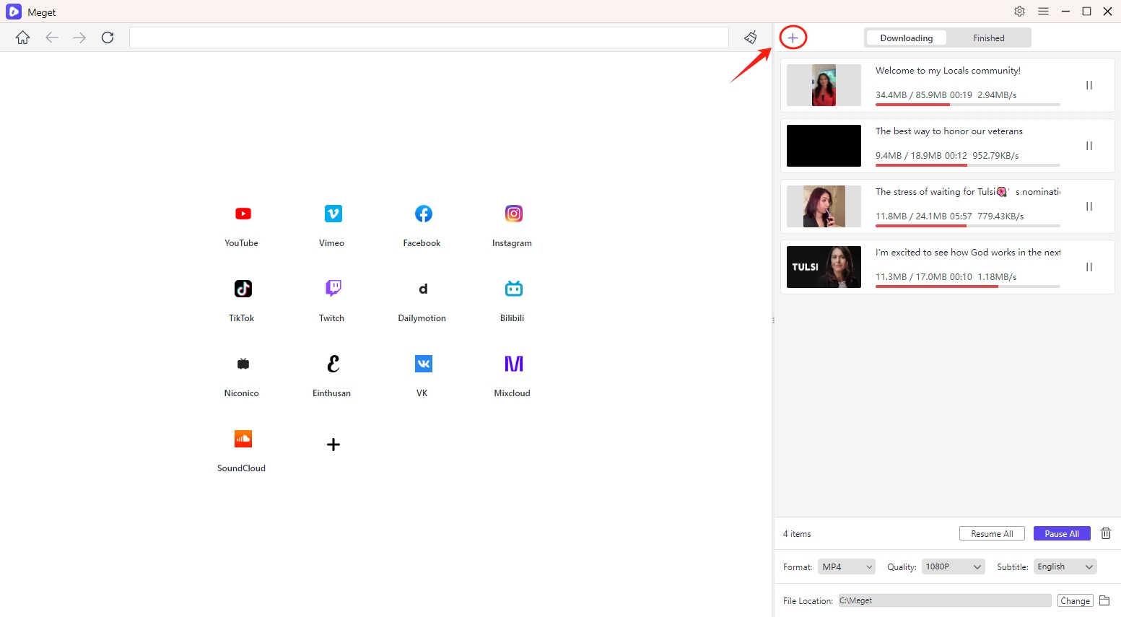Open the hamburger menu in title bar
This screenshot has width=1121, height=617.
pos(1043,12)
